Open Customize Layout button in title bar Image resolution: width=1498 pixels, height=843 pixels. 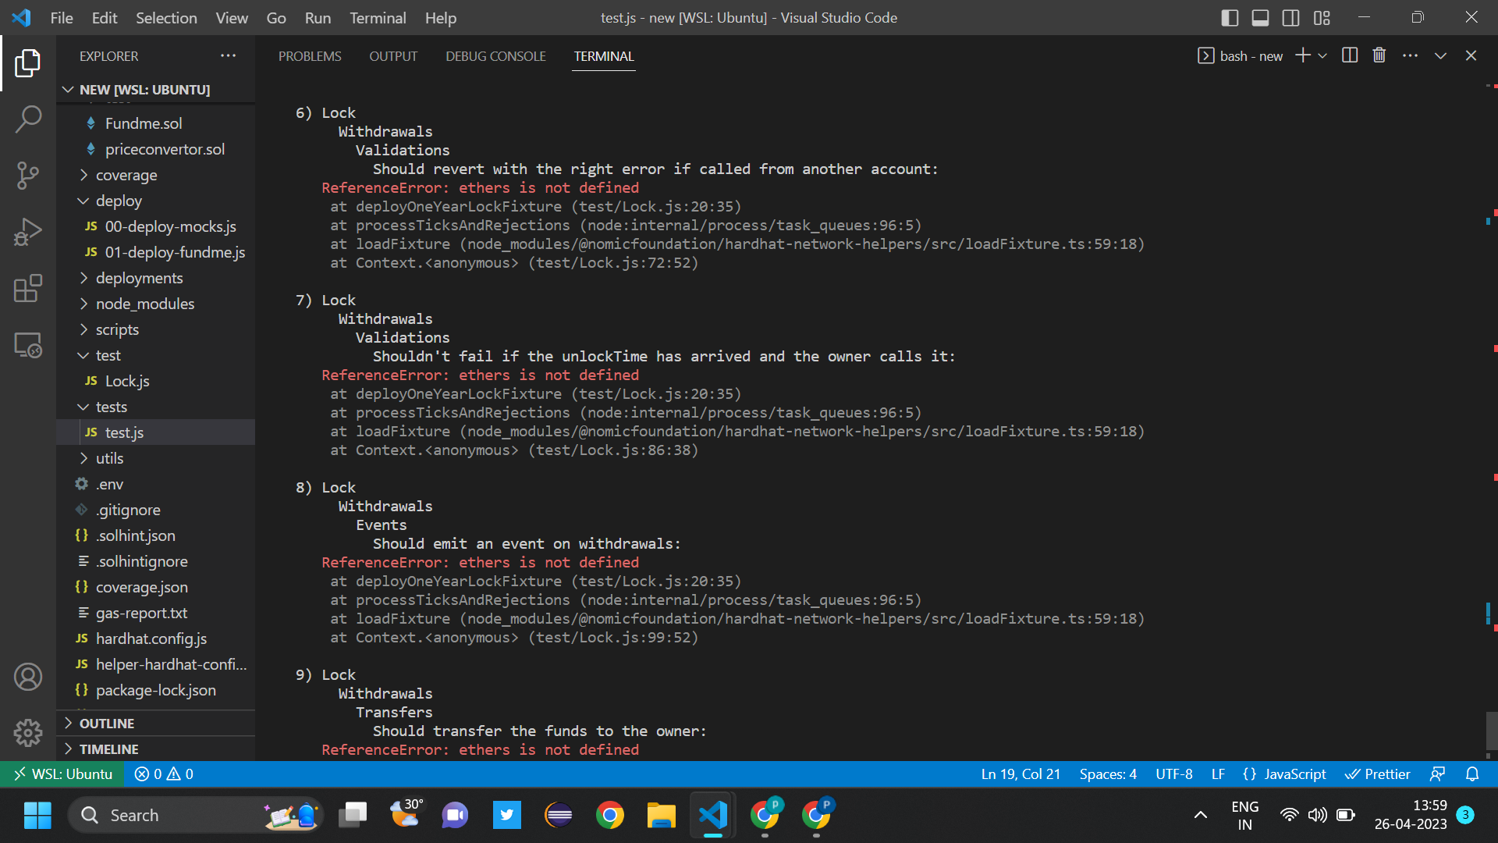(x=1322, y=17)
